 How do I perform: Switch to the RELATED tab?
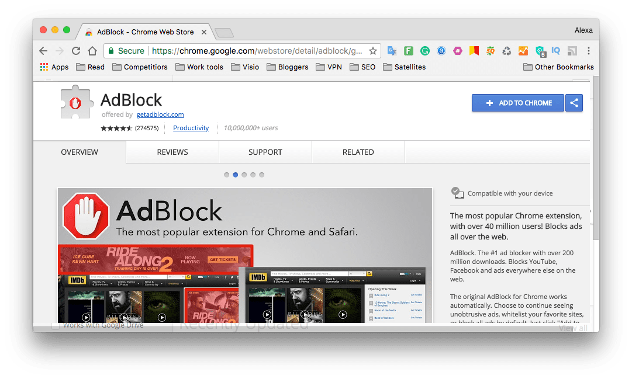[x=358, y=152]
